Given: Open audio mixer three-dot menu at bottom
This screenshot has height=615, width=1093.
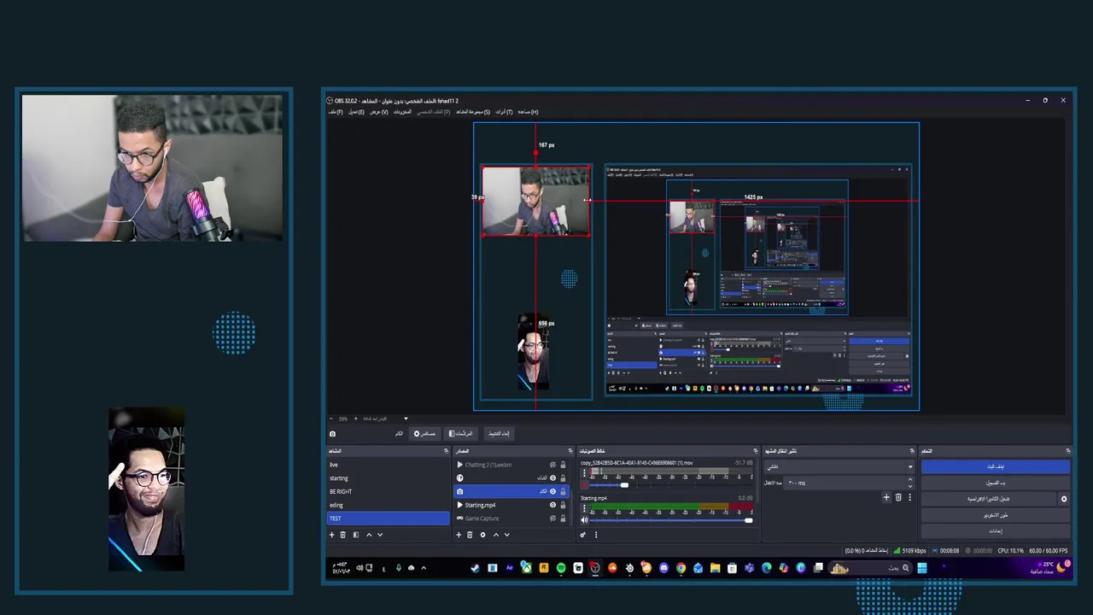Looking at the screenshot, I should point(596,535).
